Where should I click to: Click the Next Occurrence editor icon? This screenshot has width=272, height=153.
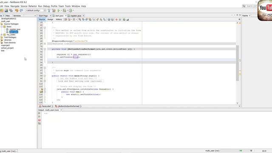[x=87, y=20]
